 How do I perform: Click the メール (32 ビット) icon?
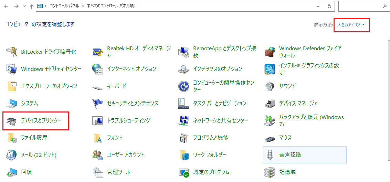(x=11, y=155)
